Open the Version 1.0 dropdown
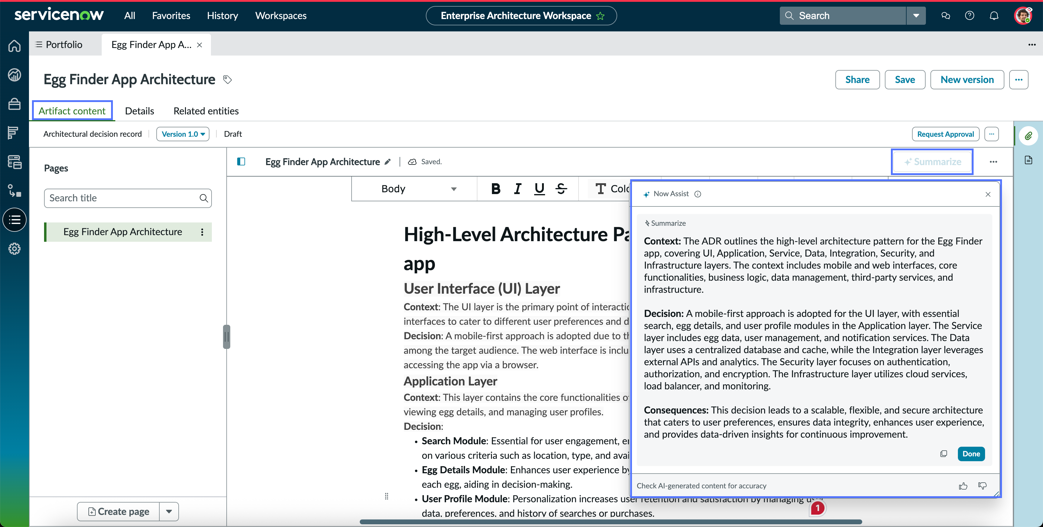The width and height of the screenshot is (1043, 527). (x=183, y=134)
